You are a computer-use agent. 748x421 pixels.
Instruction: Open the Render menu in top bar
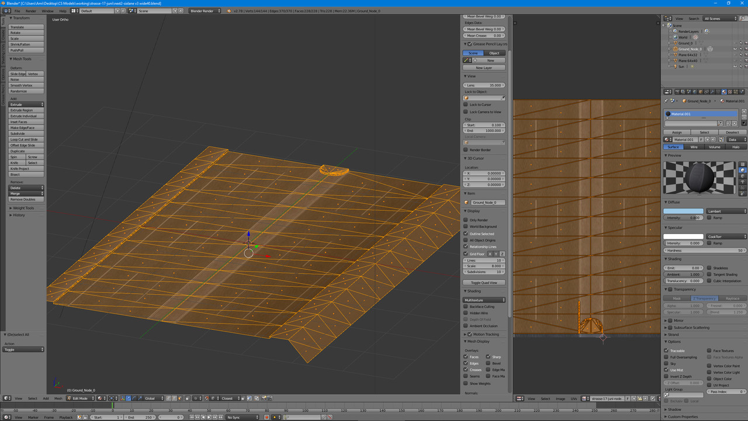click(31, 11)
